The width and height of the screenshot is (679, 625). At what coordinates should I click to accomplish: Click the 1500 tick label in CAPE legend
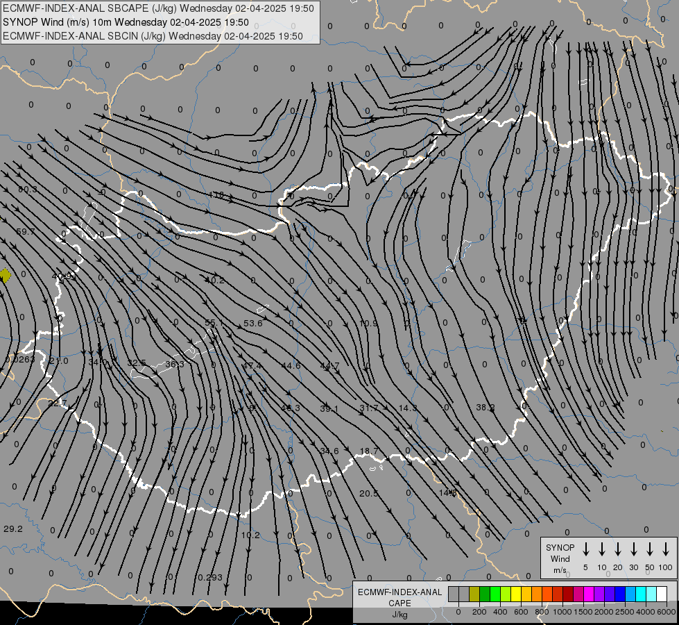[x=583, y=612]
